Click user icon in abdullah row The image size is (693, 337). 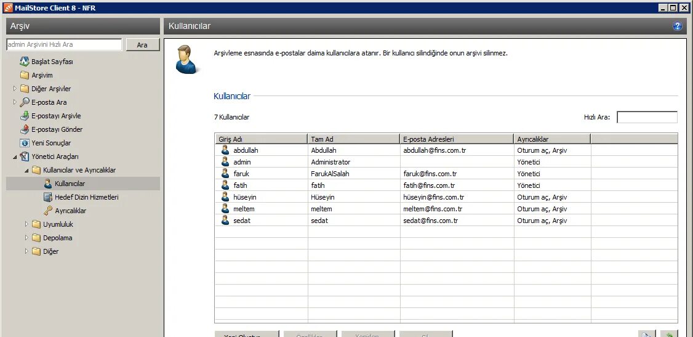click(225, 150)
